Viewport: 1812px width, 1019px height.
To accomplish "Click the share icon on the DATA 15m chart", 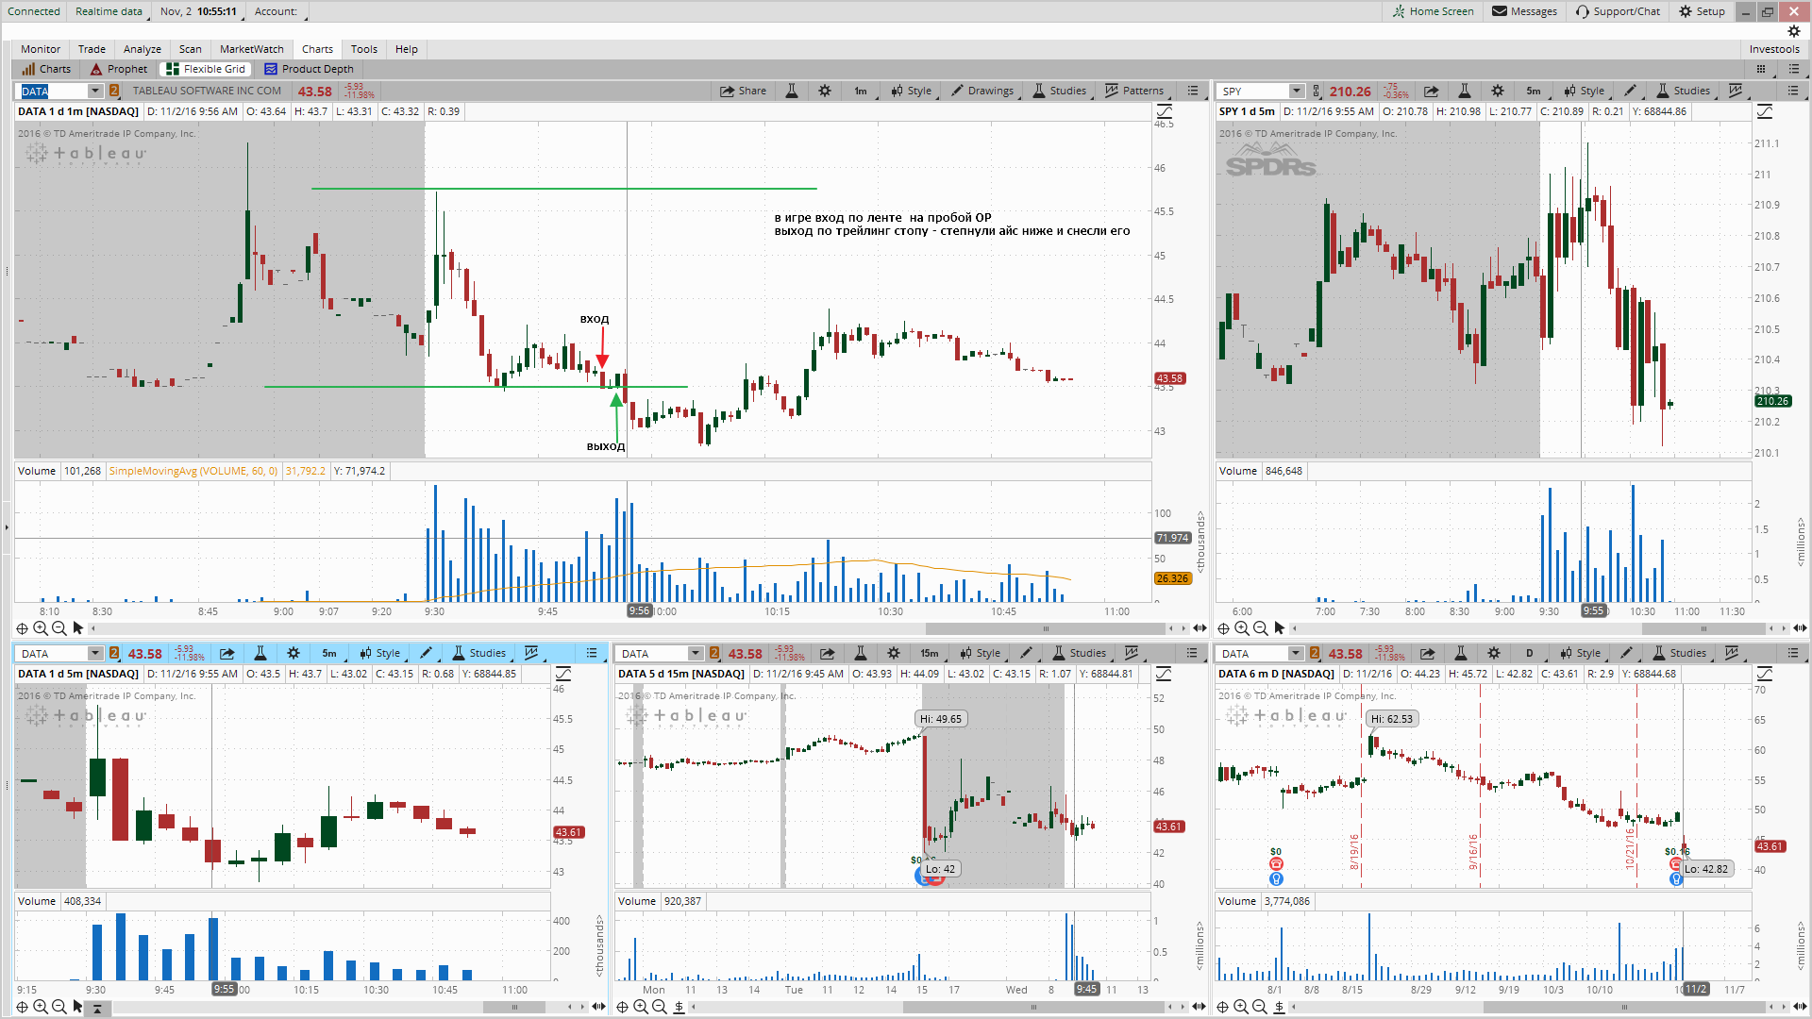I will click(x=827, y=653).
